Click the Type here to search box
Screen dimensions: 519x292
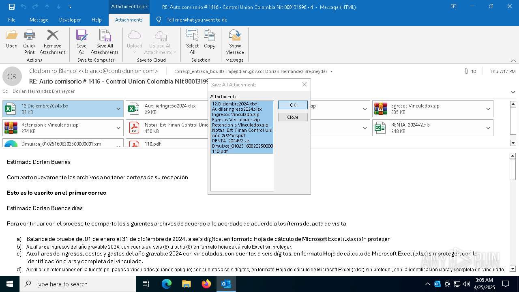pos(78,284)
